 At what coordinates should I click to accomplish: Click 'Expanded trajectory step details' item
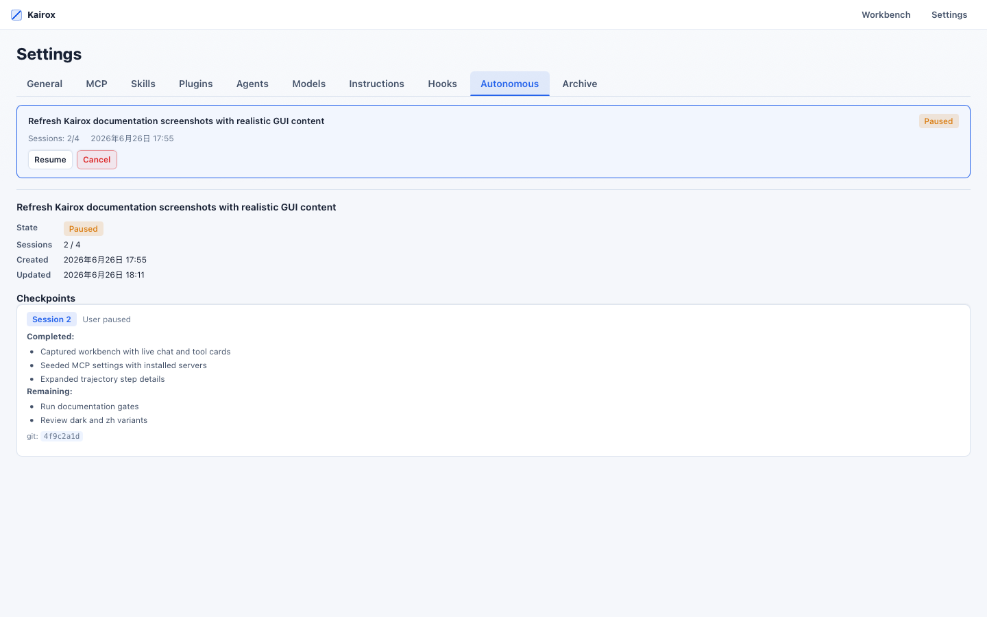102,379
